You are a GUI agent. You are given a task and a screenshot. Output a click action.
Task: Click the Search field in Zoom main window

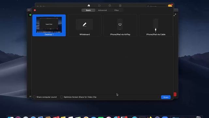[156, 6]
